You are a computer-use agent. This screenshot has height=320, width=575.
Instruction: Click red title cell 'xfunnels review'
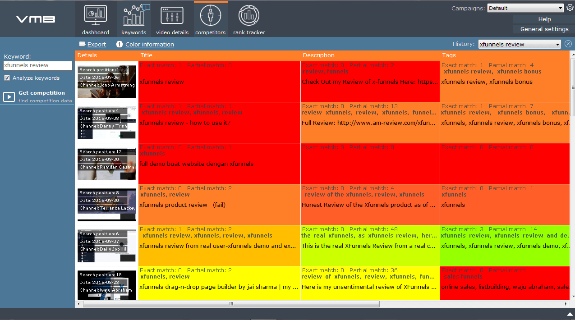tap(219, 81)
